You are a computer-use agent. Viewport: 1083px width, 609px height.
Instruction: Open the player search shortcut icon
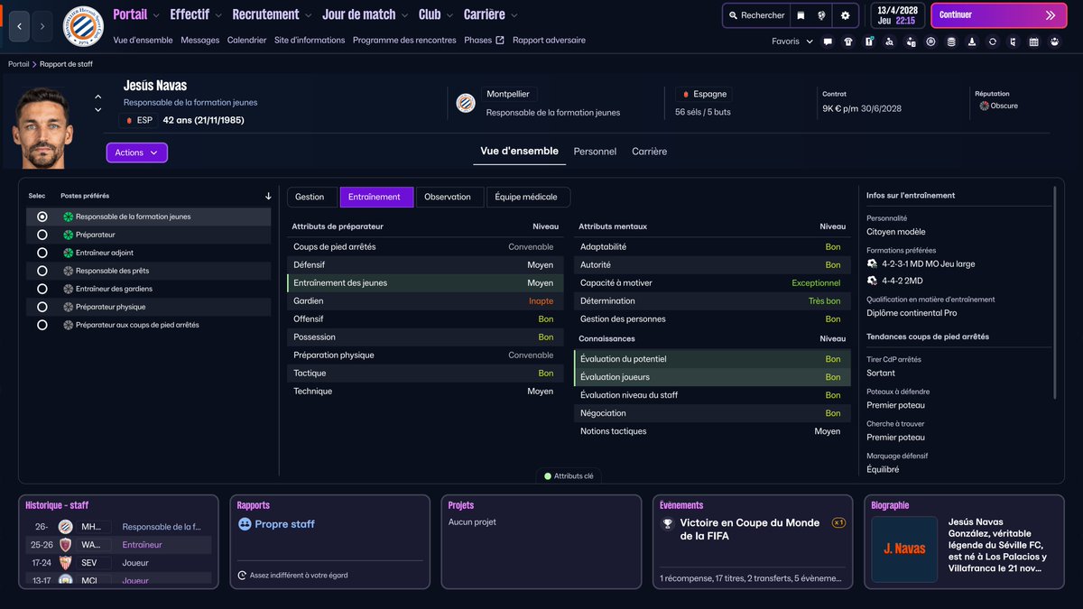[x=890, y=42]
